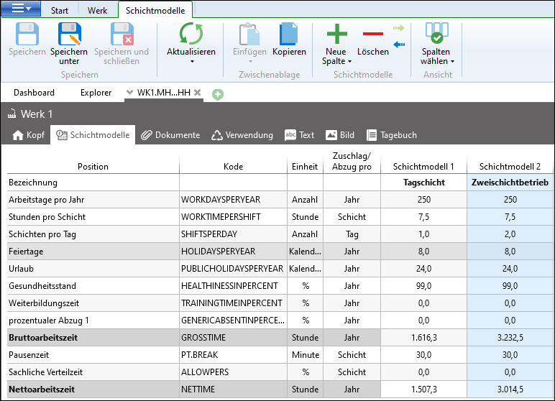Open the Neue Spalte dropdown menu
Screen dimensions: 555x401
(349, 62)
